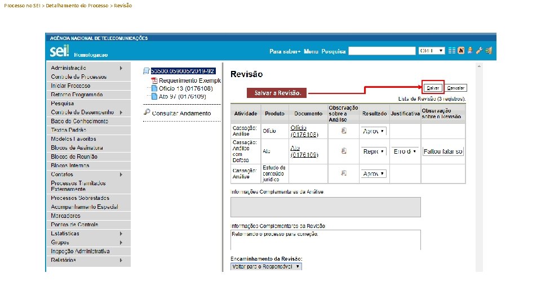Open the process control grid icon

(x=451, y=51)
